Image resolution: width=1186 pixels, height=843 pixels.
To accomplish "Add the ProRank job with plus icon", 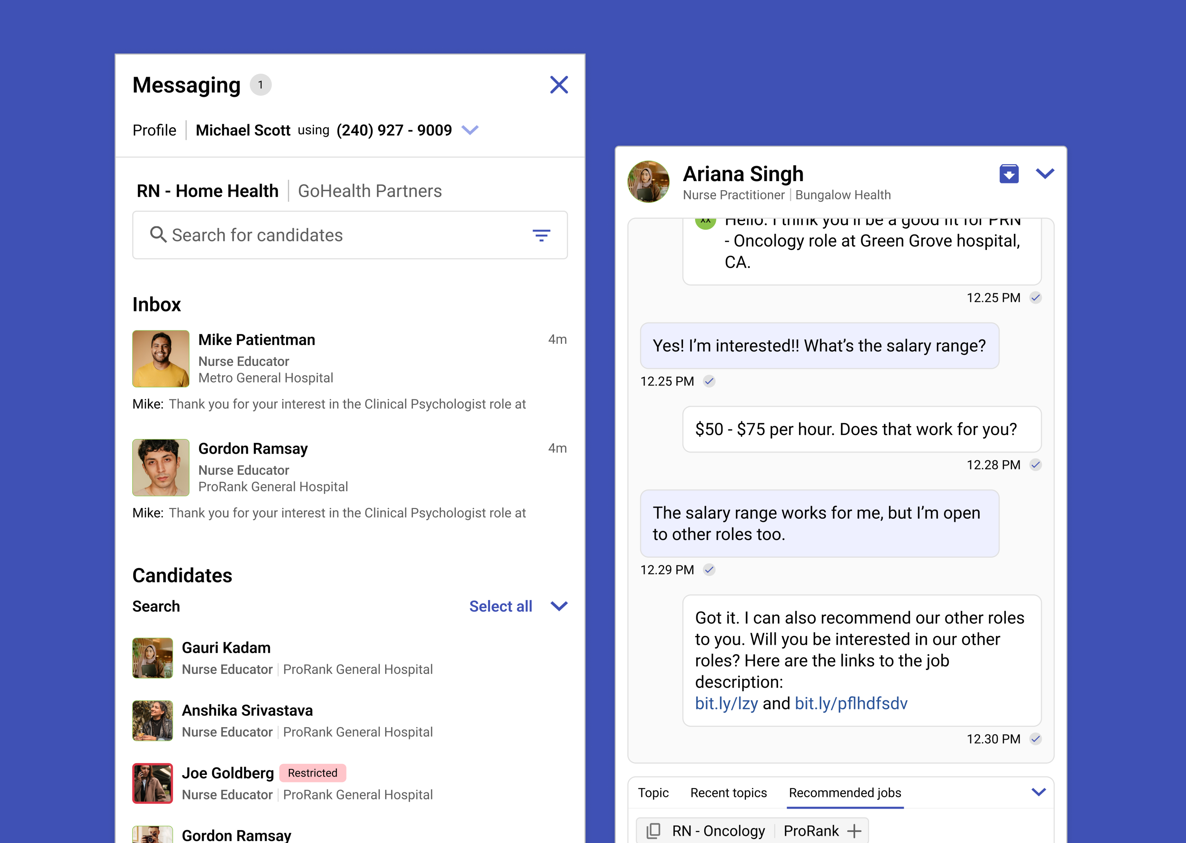I will (854, 831).
